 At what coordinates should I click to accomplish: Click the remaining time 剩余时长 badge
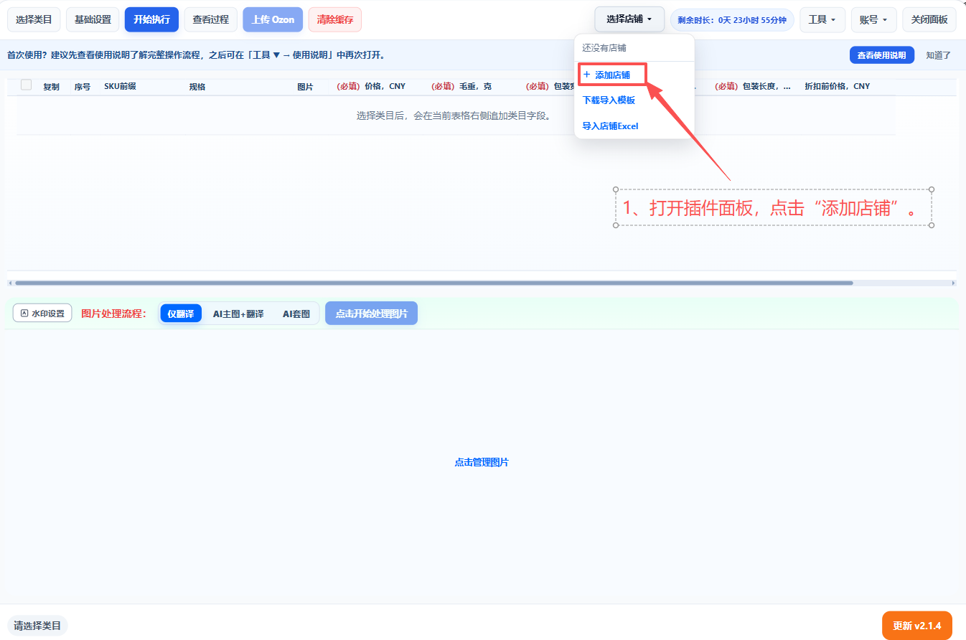pos(732,20)
